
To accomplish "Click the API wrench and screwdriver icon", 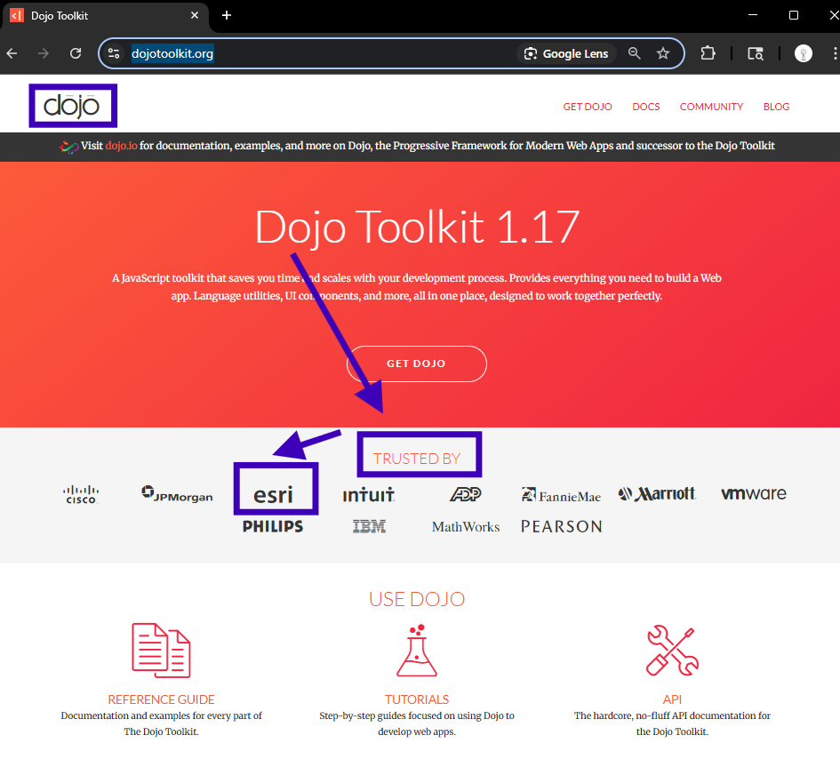I will coord(672,651).
